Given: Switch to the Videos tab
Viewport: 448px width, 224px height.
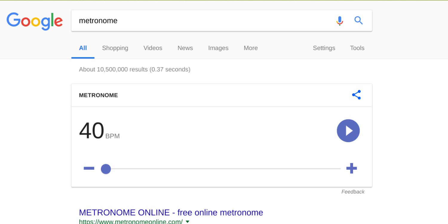Looking at the screenshot, I should (153, 48).
